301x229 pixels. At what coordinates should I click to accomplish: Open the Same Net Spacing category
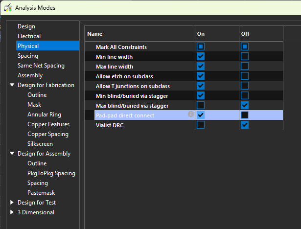41,66
